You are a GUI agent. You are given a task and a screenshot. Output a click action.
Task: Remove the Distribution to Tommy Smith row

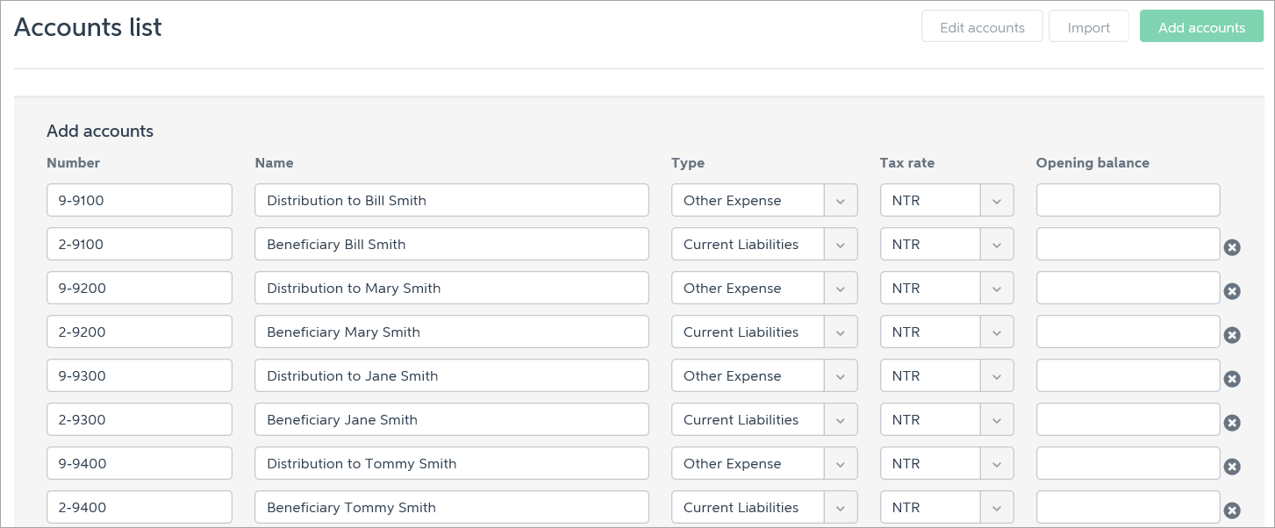1232,467
